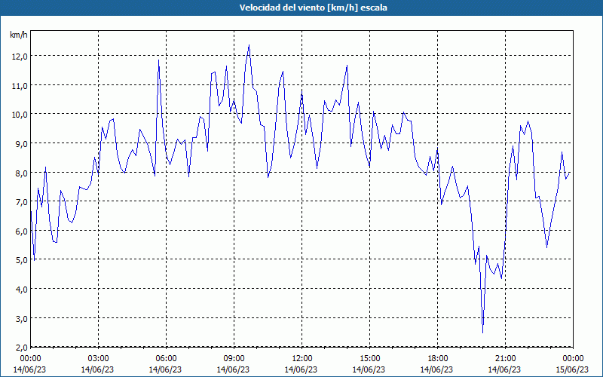
Task: Click the 03:00 time label
Action: click(98, 359)
